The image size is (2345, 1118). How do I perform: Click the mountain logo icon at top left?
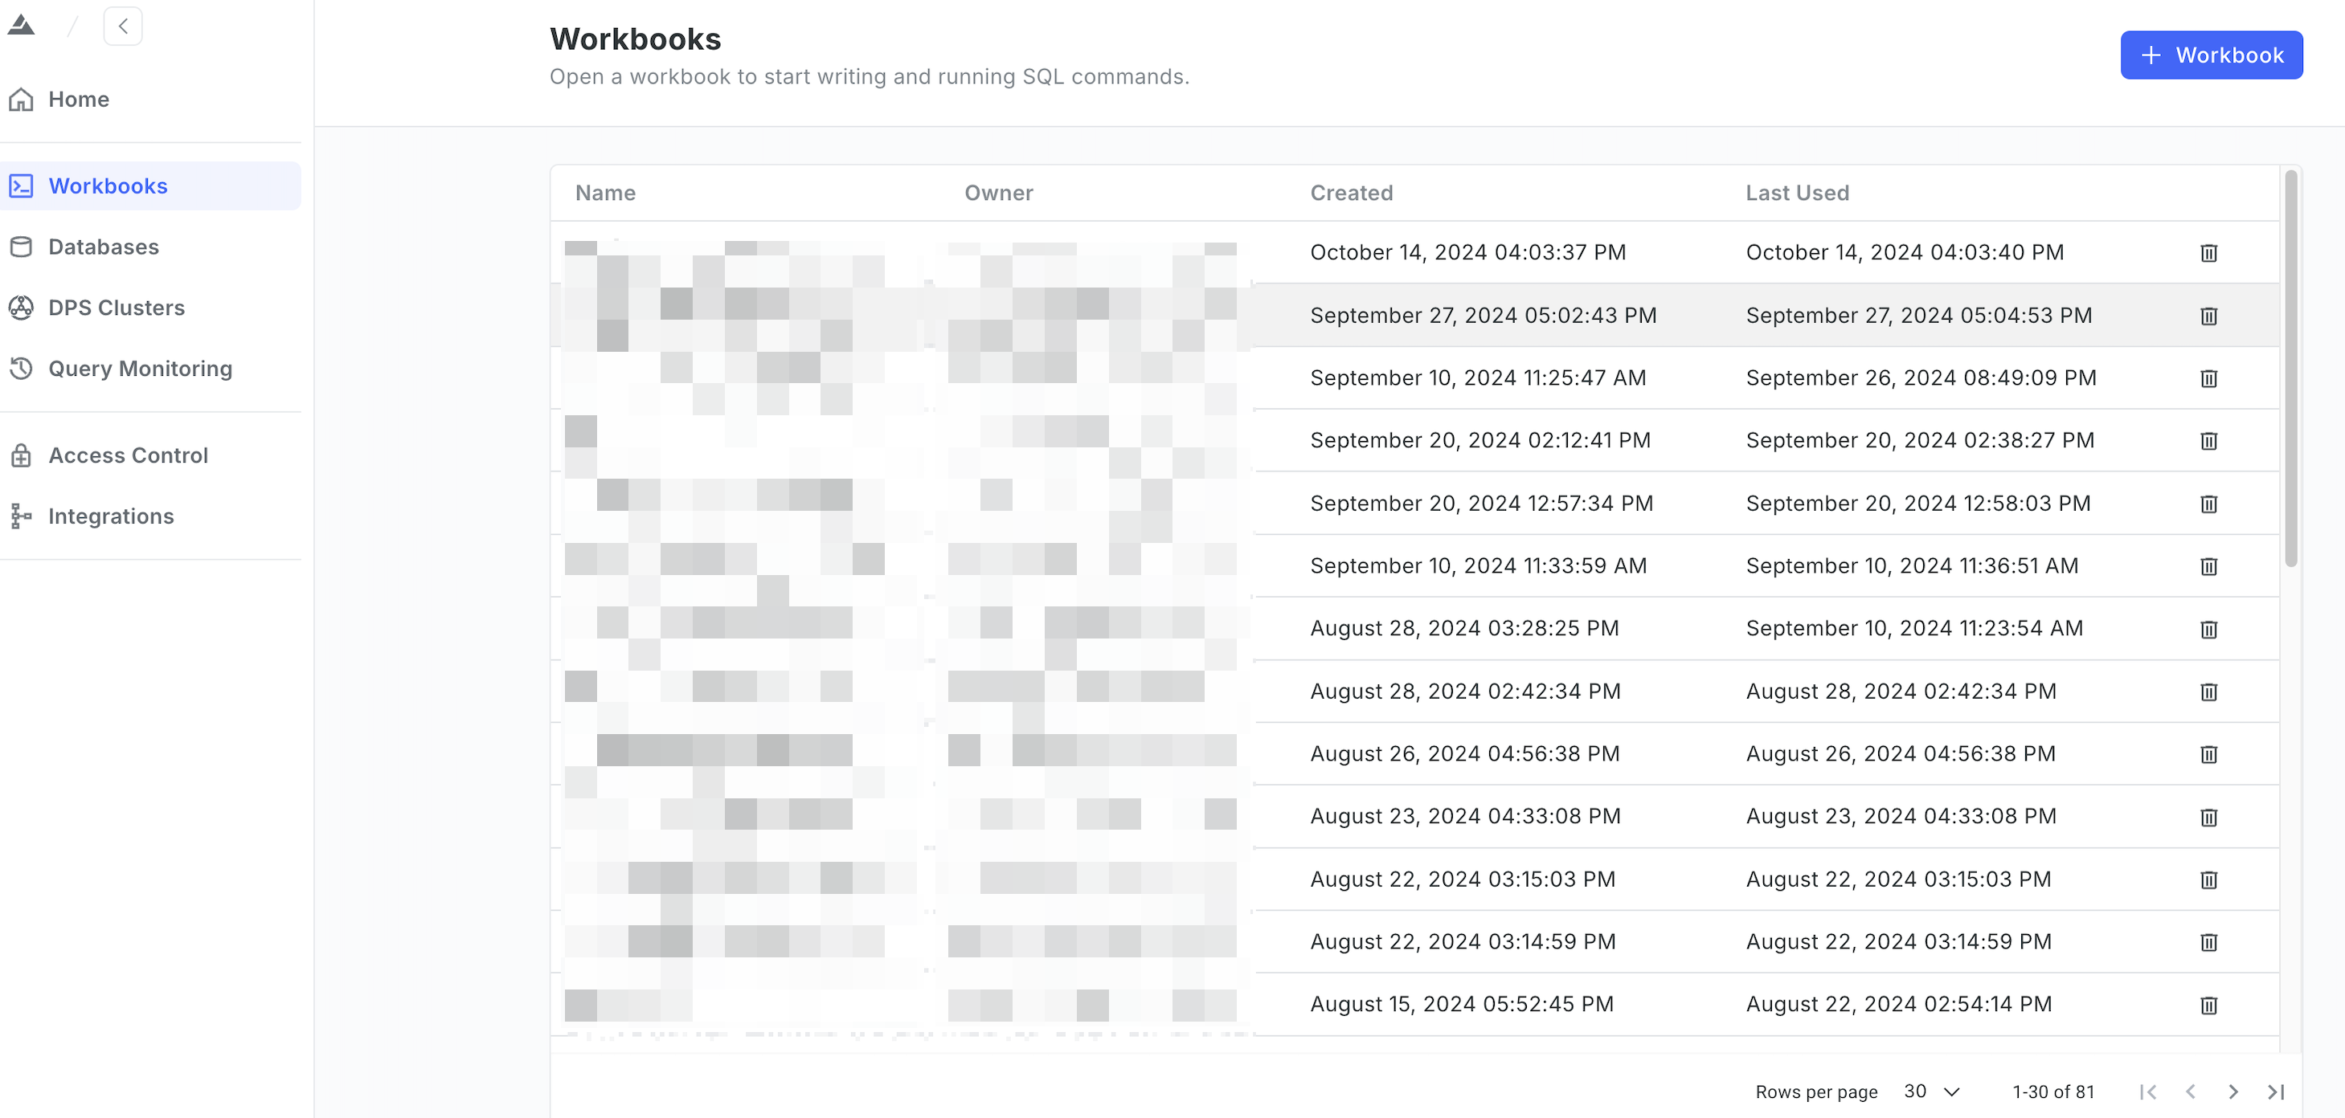[21, 26]
